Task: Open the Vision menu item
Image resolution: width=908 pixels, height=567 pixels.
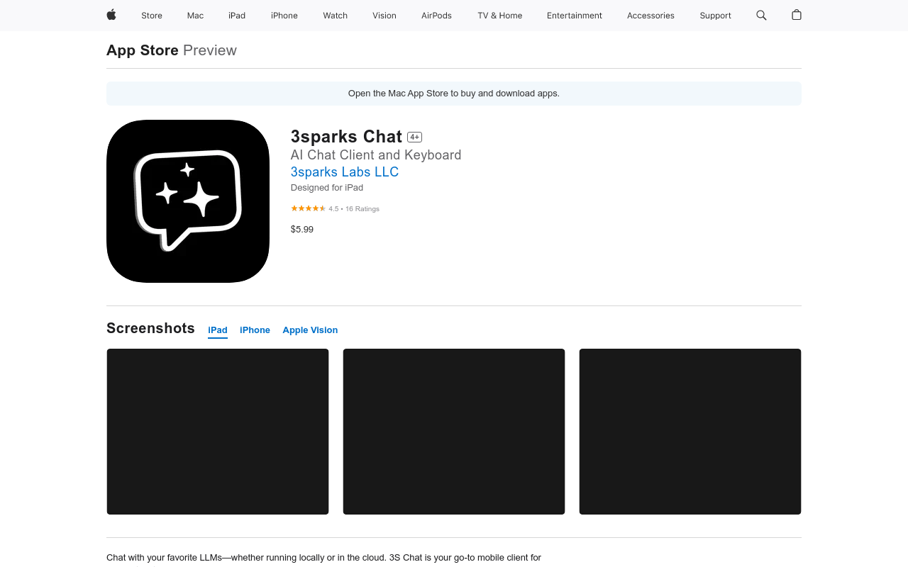Action: (384, 16)
